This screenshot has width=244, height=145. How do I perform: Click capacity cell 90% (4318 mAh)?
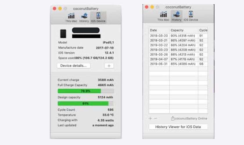[x=183, y=36]
